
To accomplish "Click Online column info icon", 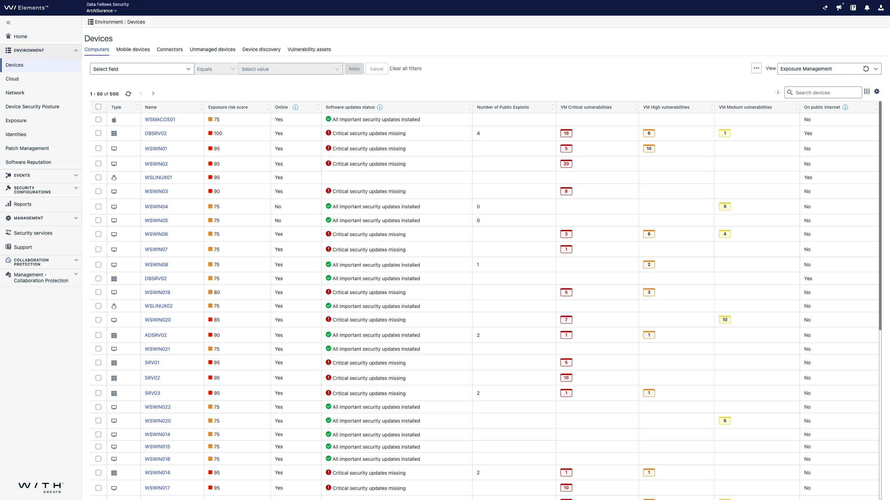I will 295,107.
